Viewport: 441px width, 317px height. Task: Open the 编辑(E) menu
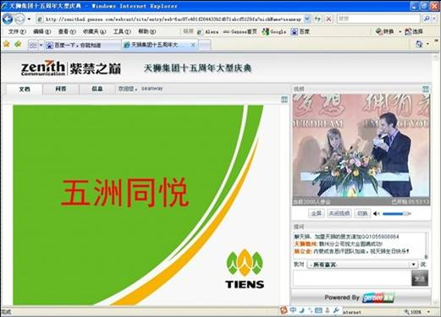point(41,31)
